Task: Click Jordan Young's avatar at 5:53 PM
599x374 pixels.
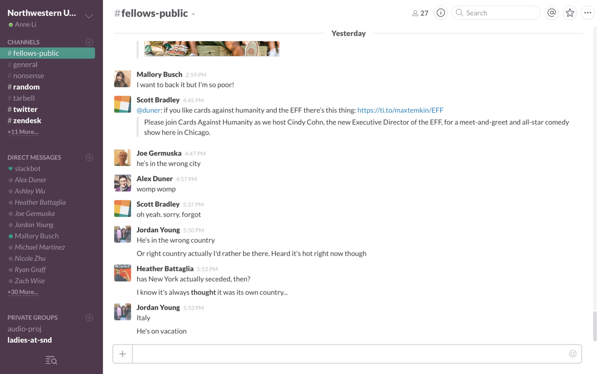Action: 122,312
